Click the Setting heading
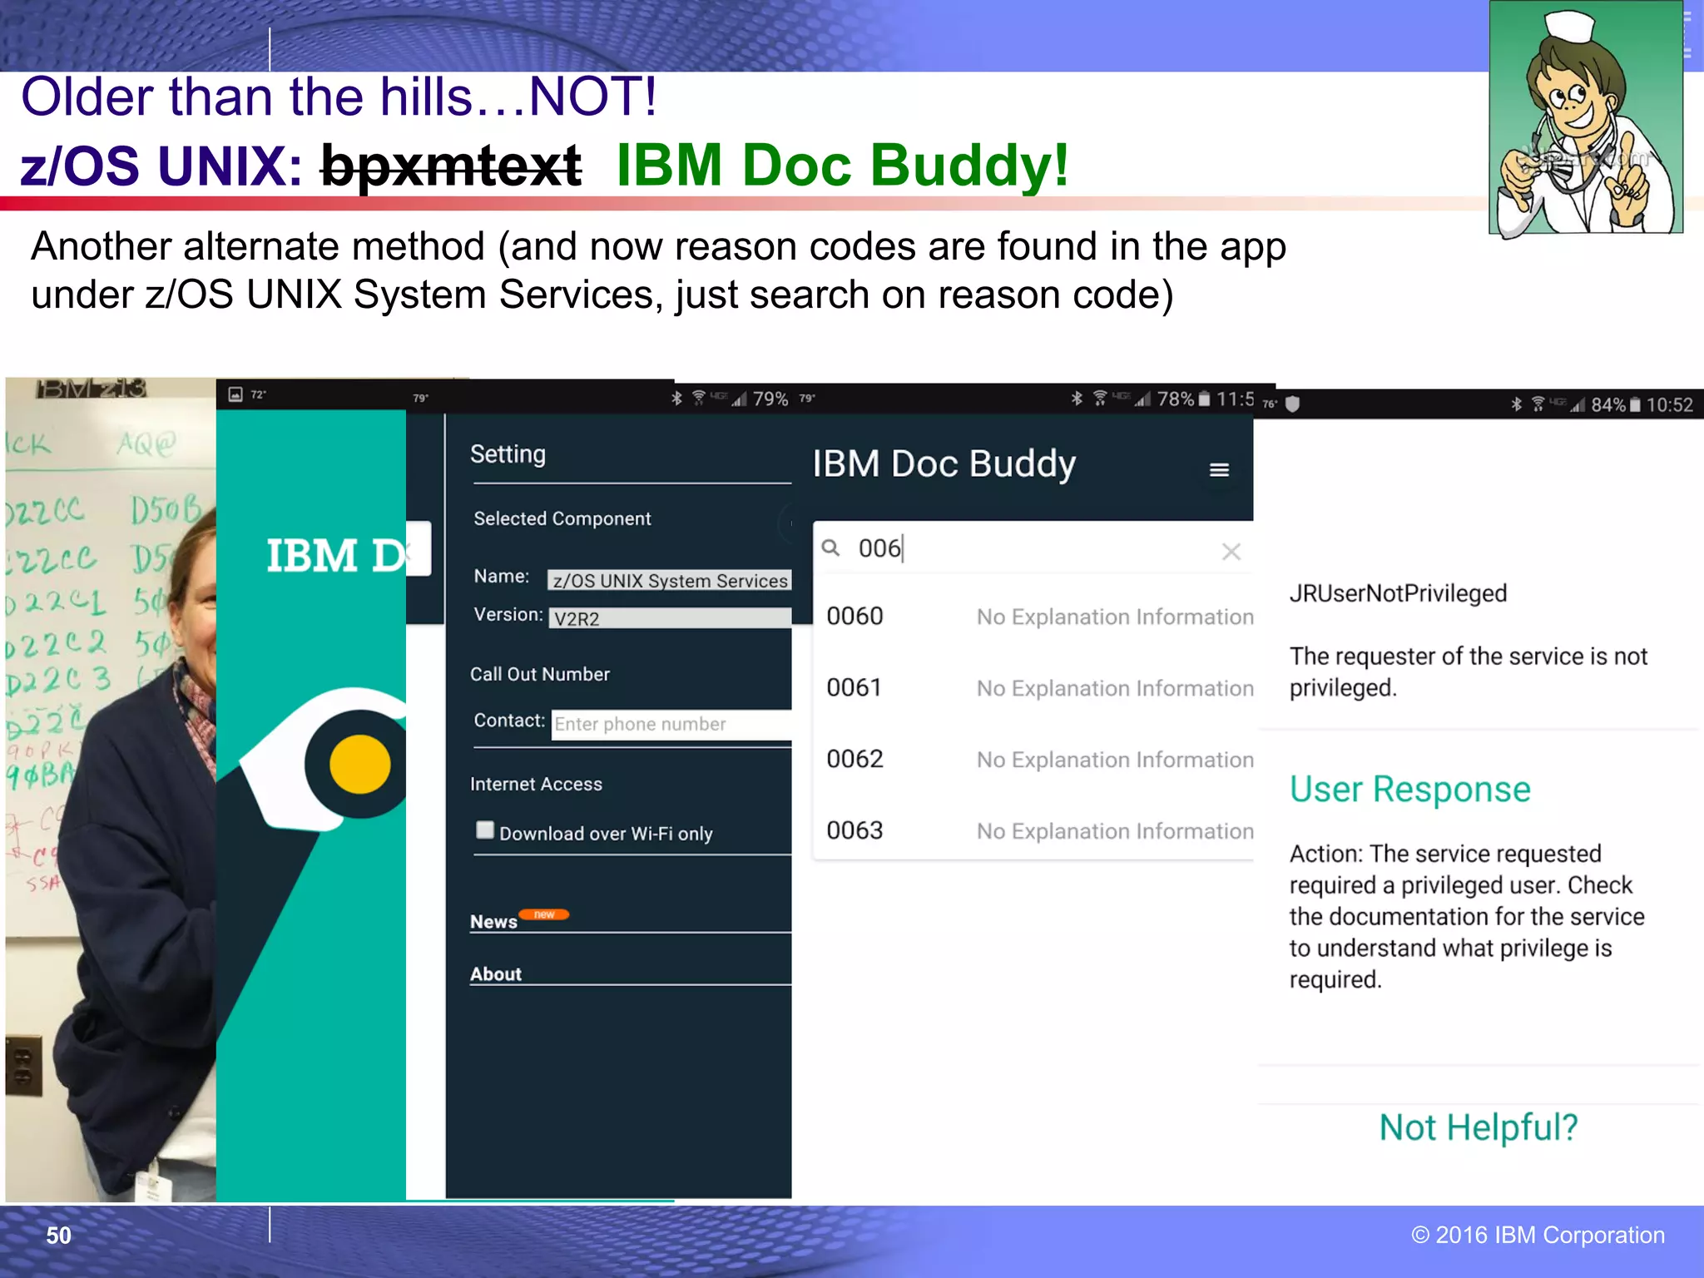The image size is (1704, 1278). [x=508, y=454]
